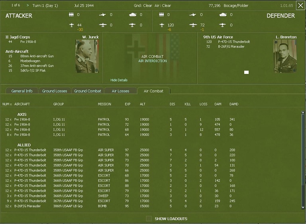
Task: Click L. Brereton commander portrait
Action: pyautogui.click(x=285, y=56)
